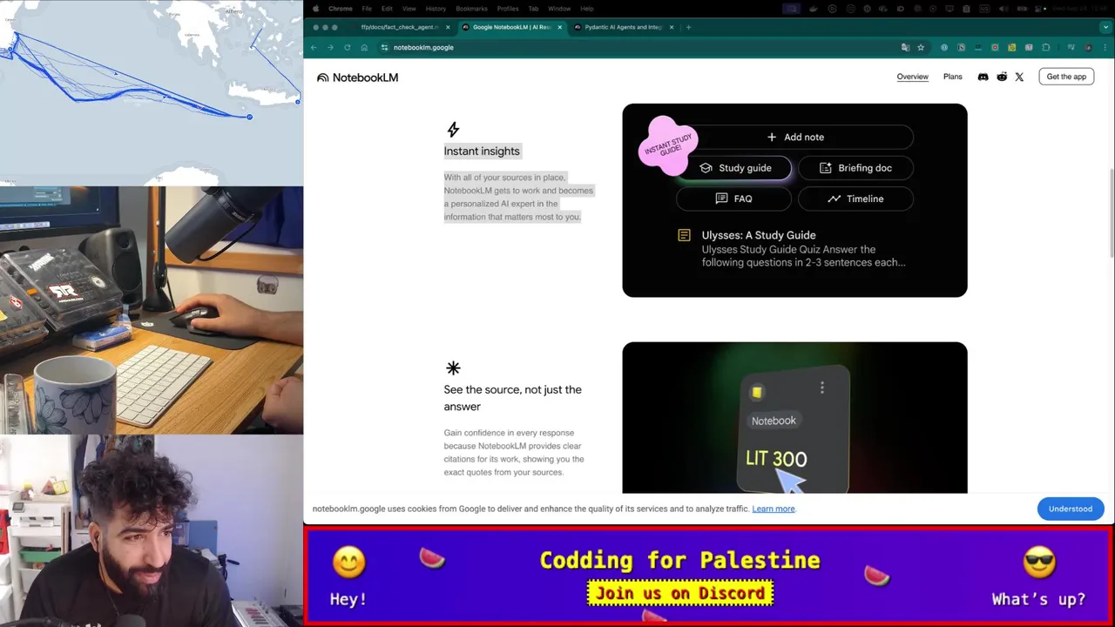Click the translate icon in the address bar
Image resolution: width=1115 pixels, height=627 pixels.
point(905,47)
